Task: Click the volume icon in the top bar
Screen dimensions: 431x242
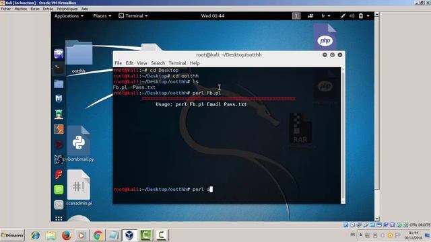Action: point(352,16)
